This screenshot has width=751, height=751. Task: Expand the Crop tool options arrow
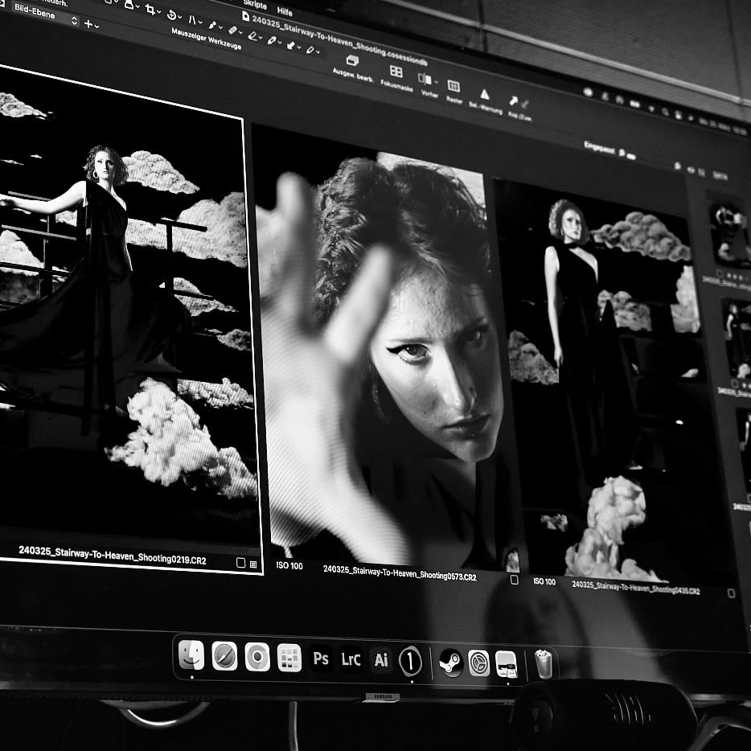tap(158, 12)
